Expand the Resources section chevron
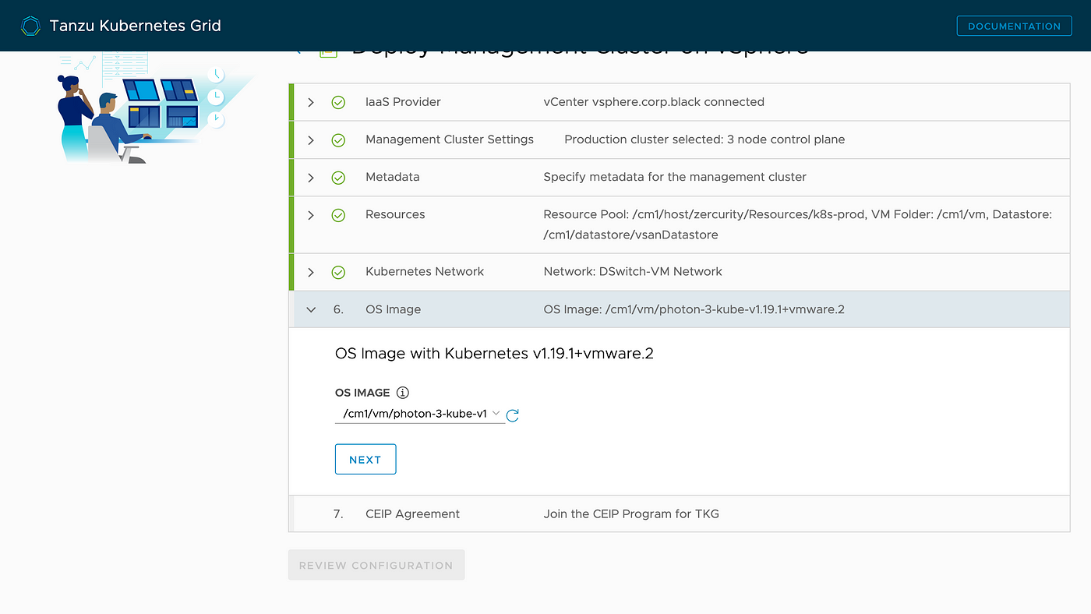Viewport: 1091px width, 614px height. (311, 214)
